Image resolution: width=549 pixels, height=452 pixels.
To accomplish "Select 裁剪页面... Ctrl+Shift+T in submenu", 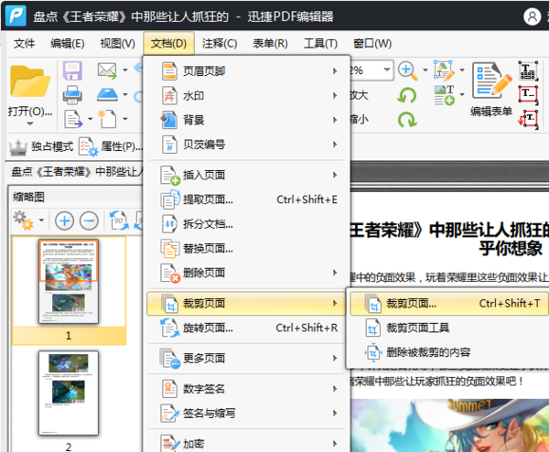I will [x=449, y=303].
